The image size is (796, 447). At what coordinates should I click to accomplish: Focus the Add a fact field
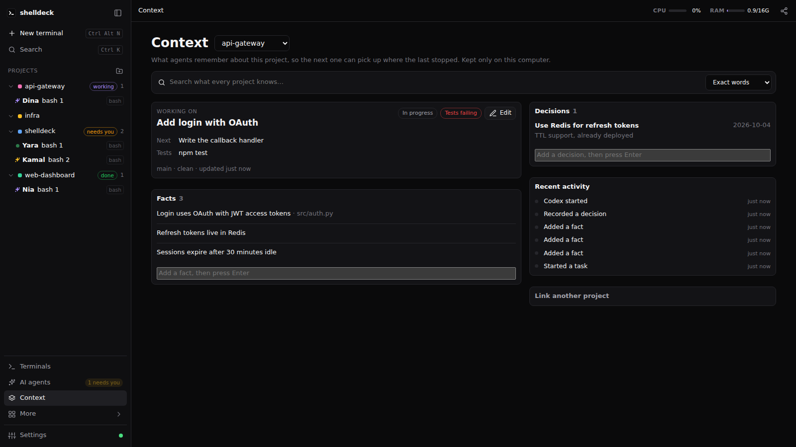tap(336, 274)
